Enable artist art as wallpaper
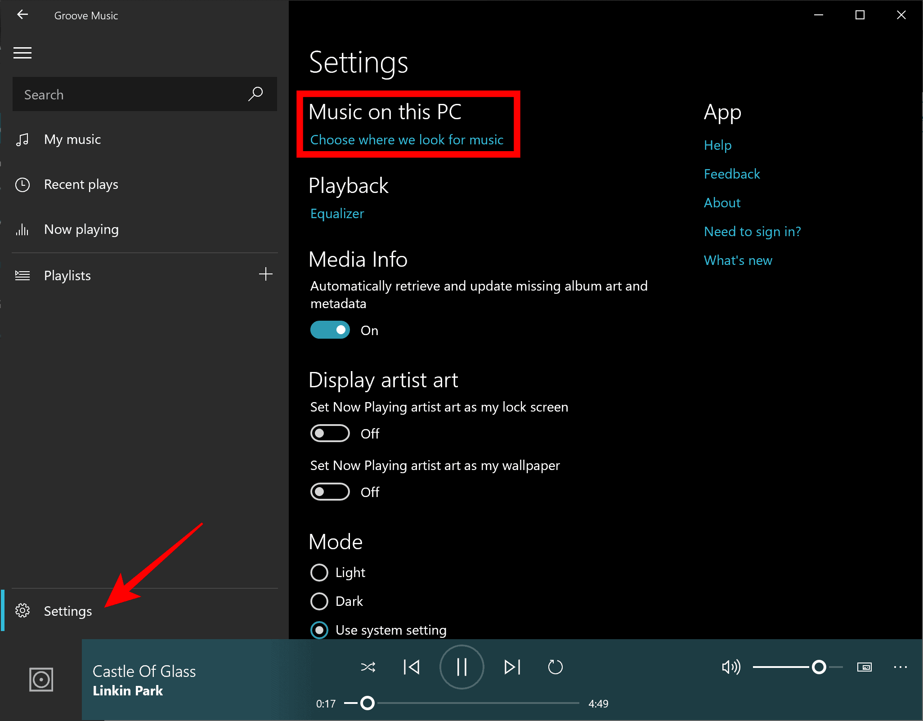This screenshot has height=721, width=923. pyautogui.click(x=330, y=492)
